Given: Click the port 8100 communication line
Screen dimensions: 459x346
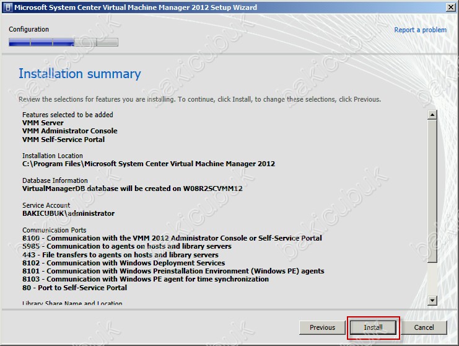Looking at the screenshot, I should [x=172, y=238].
